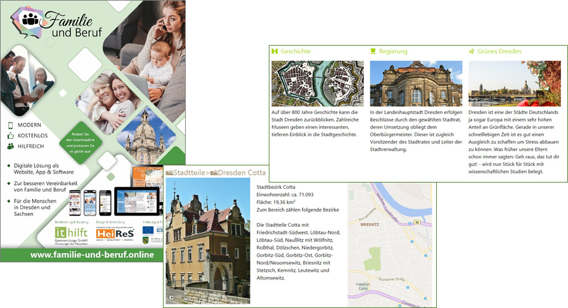This screenshot has height=308, width=568.
Task: Click the small circle icon on Cotta photo
Action: click(171, 297)
